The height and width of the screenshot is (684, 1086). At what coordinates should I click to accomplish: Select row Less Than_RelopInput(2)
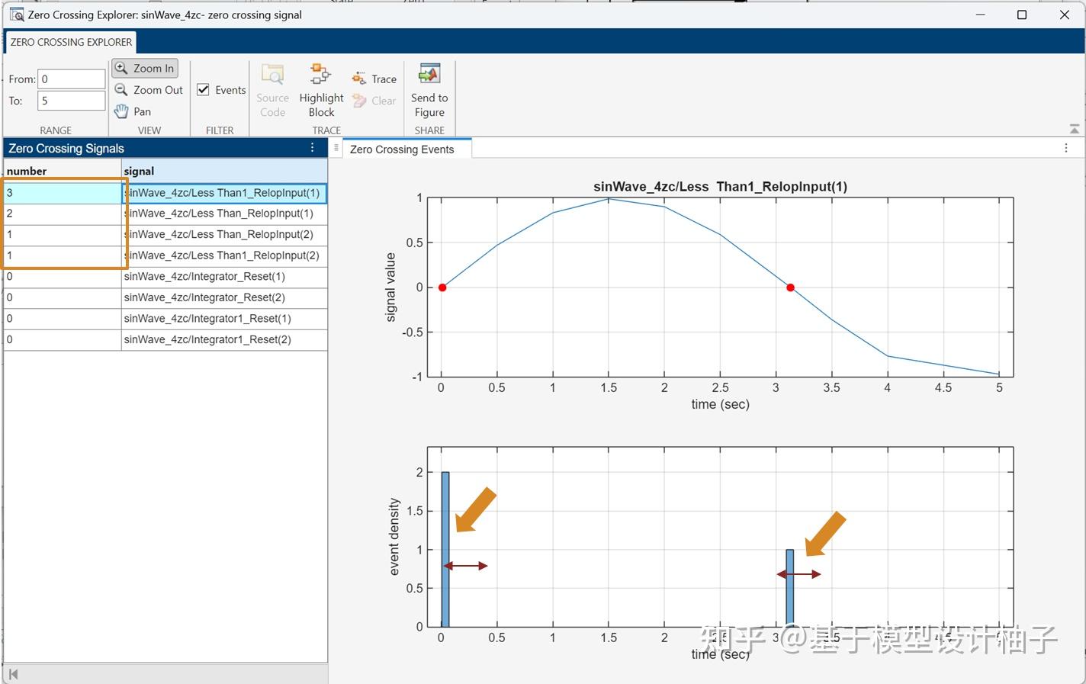[x=165, y=235]
